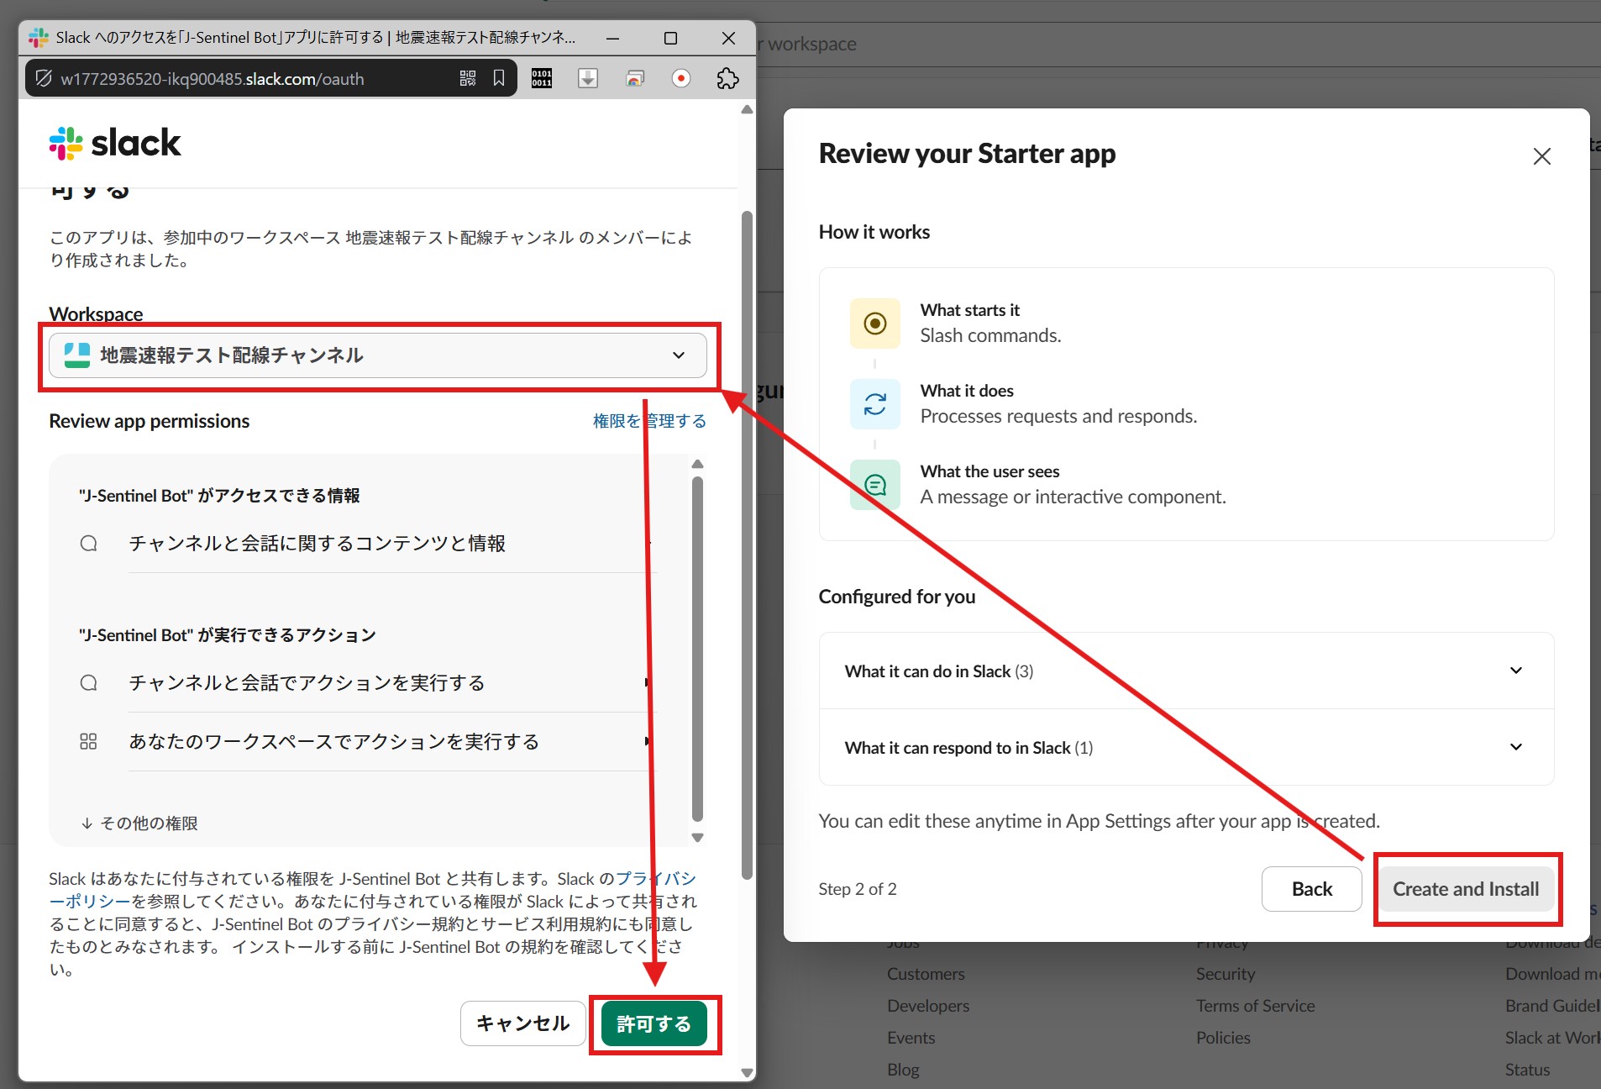Open Developers link in background footer
Viewport: 1601px width, 1089px height.
point(928,1006)
